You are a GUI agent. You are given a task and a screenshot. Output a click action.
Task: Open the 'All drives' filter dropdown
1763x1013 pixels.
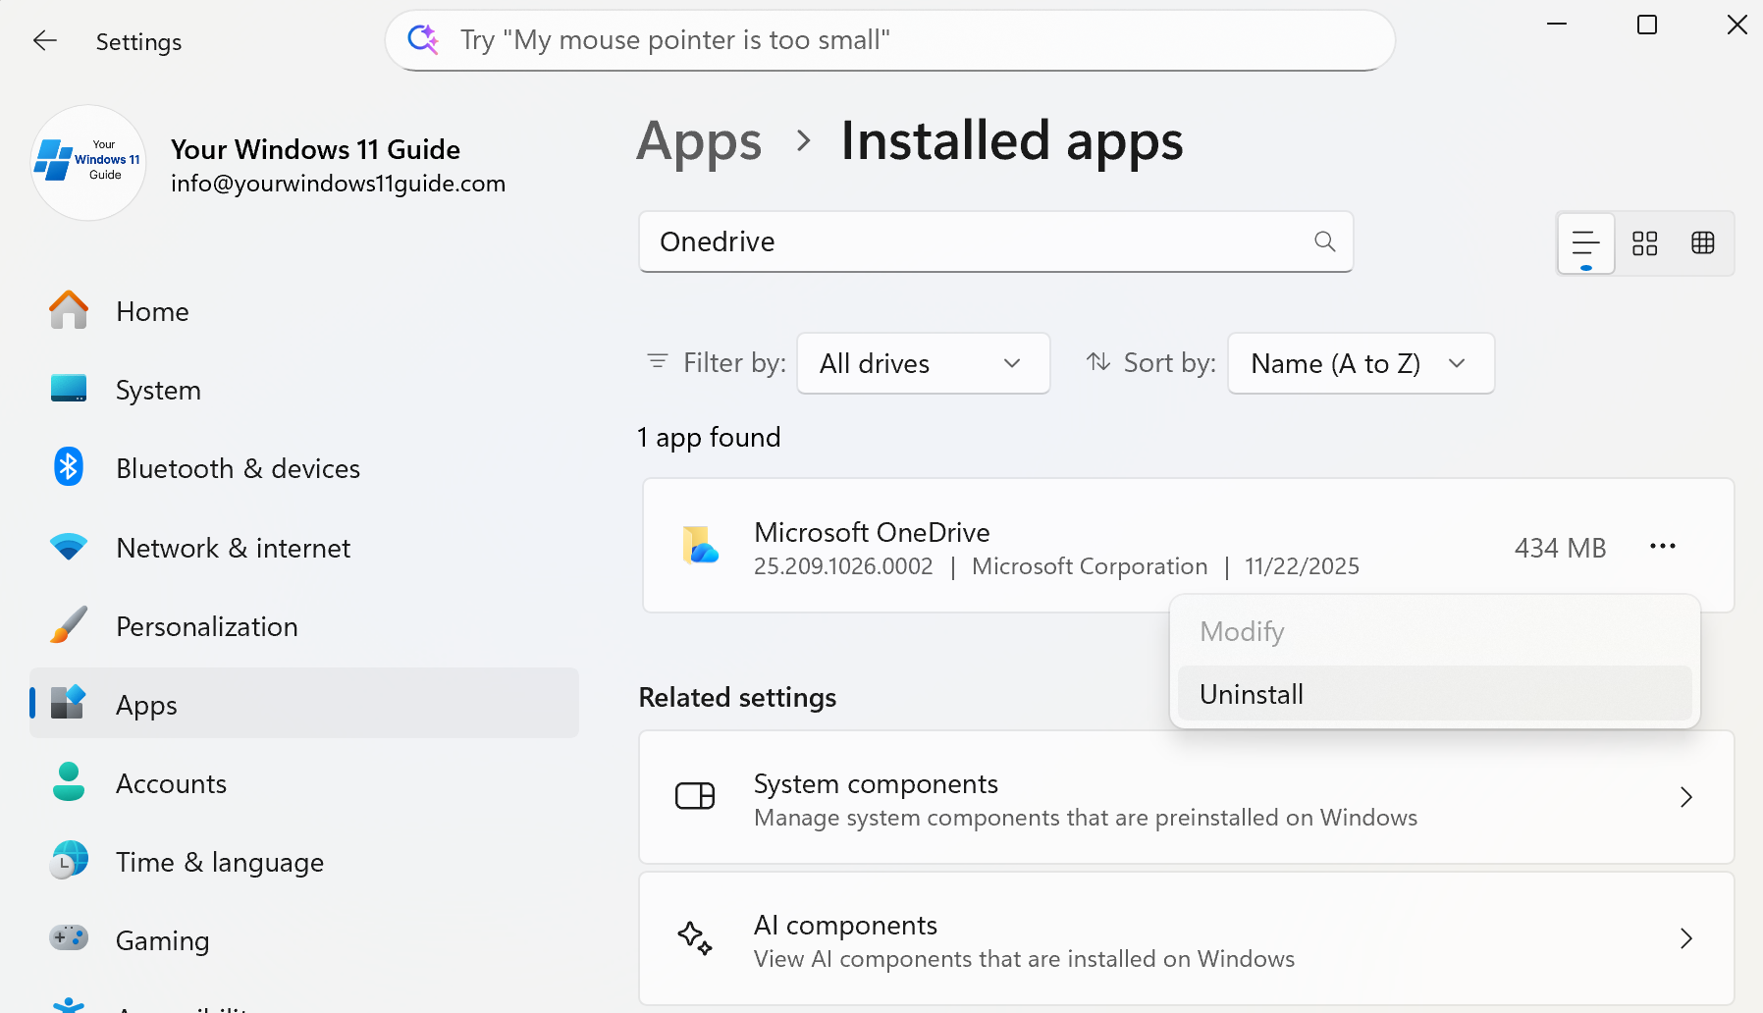coord(922,363)
